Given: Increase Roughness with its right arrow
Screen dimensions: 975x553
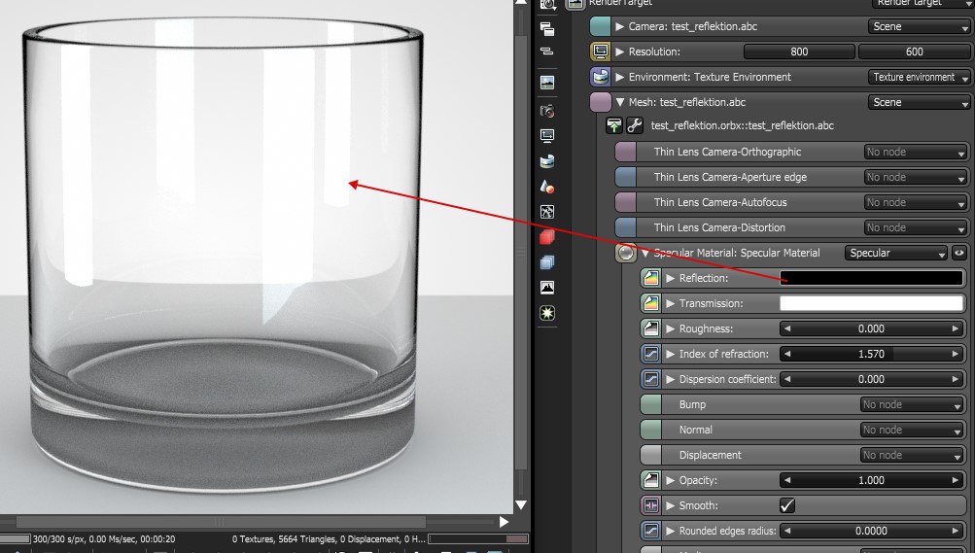Looking at the screenshot, I should [956, 328].
